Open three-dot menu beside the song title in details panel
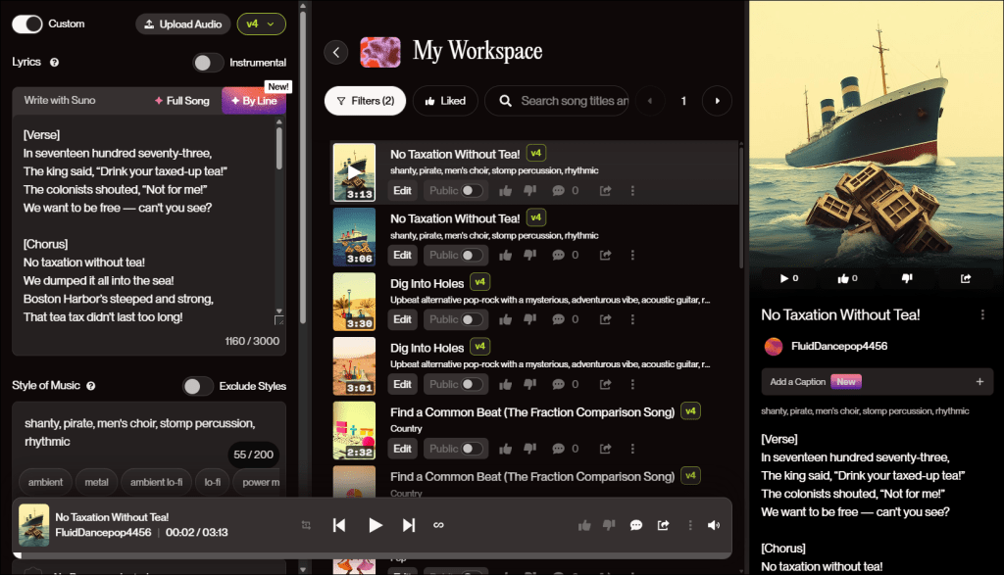 (x=982, y=314)
